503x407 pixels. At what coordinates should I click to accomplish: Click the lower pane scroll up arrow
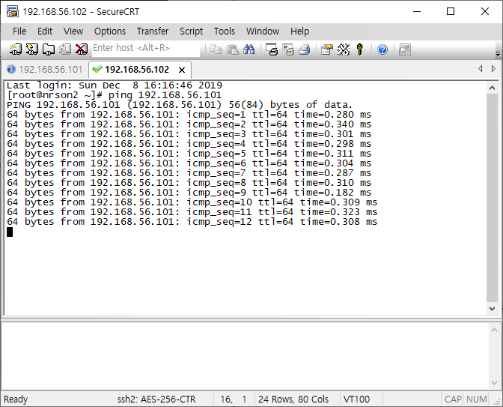tap(494, 330)
